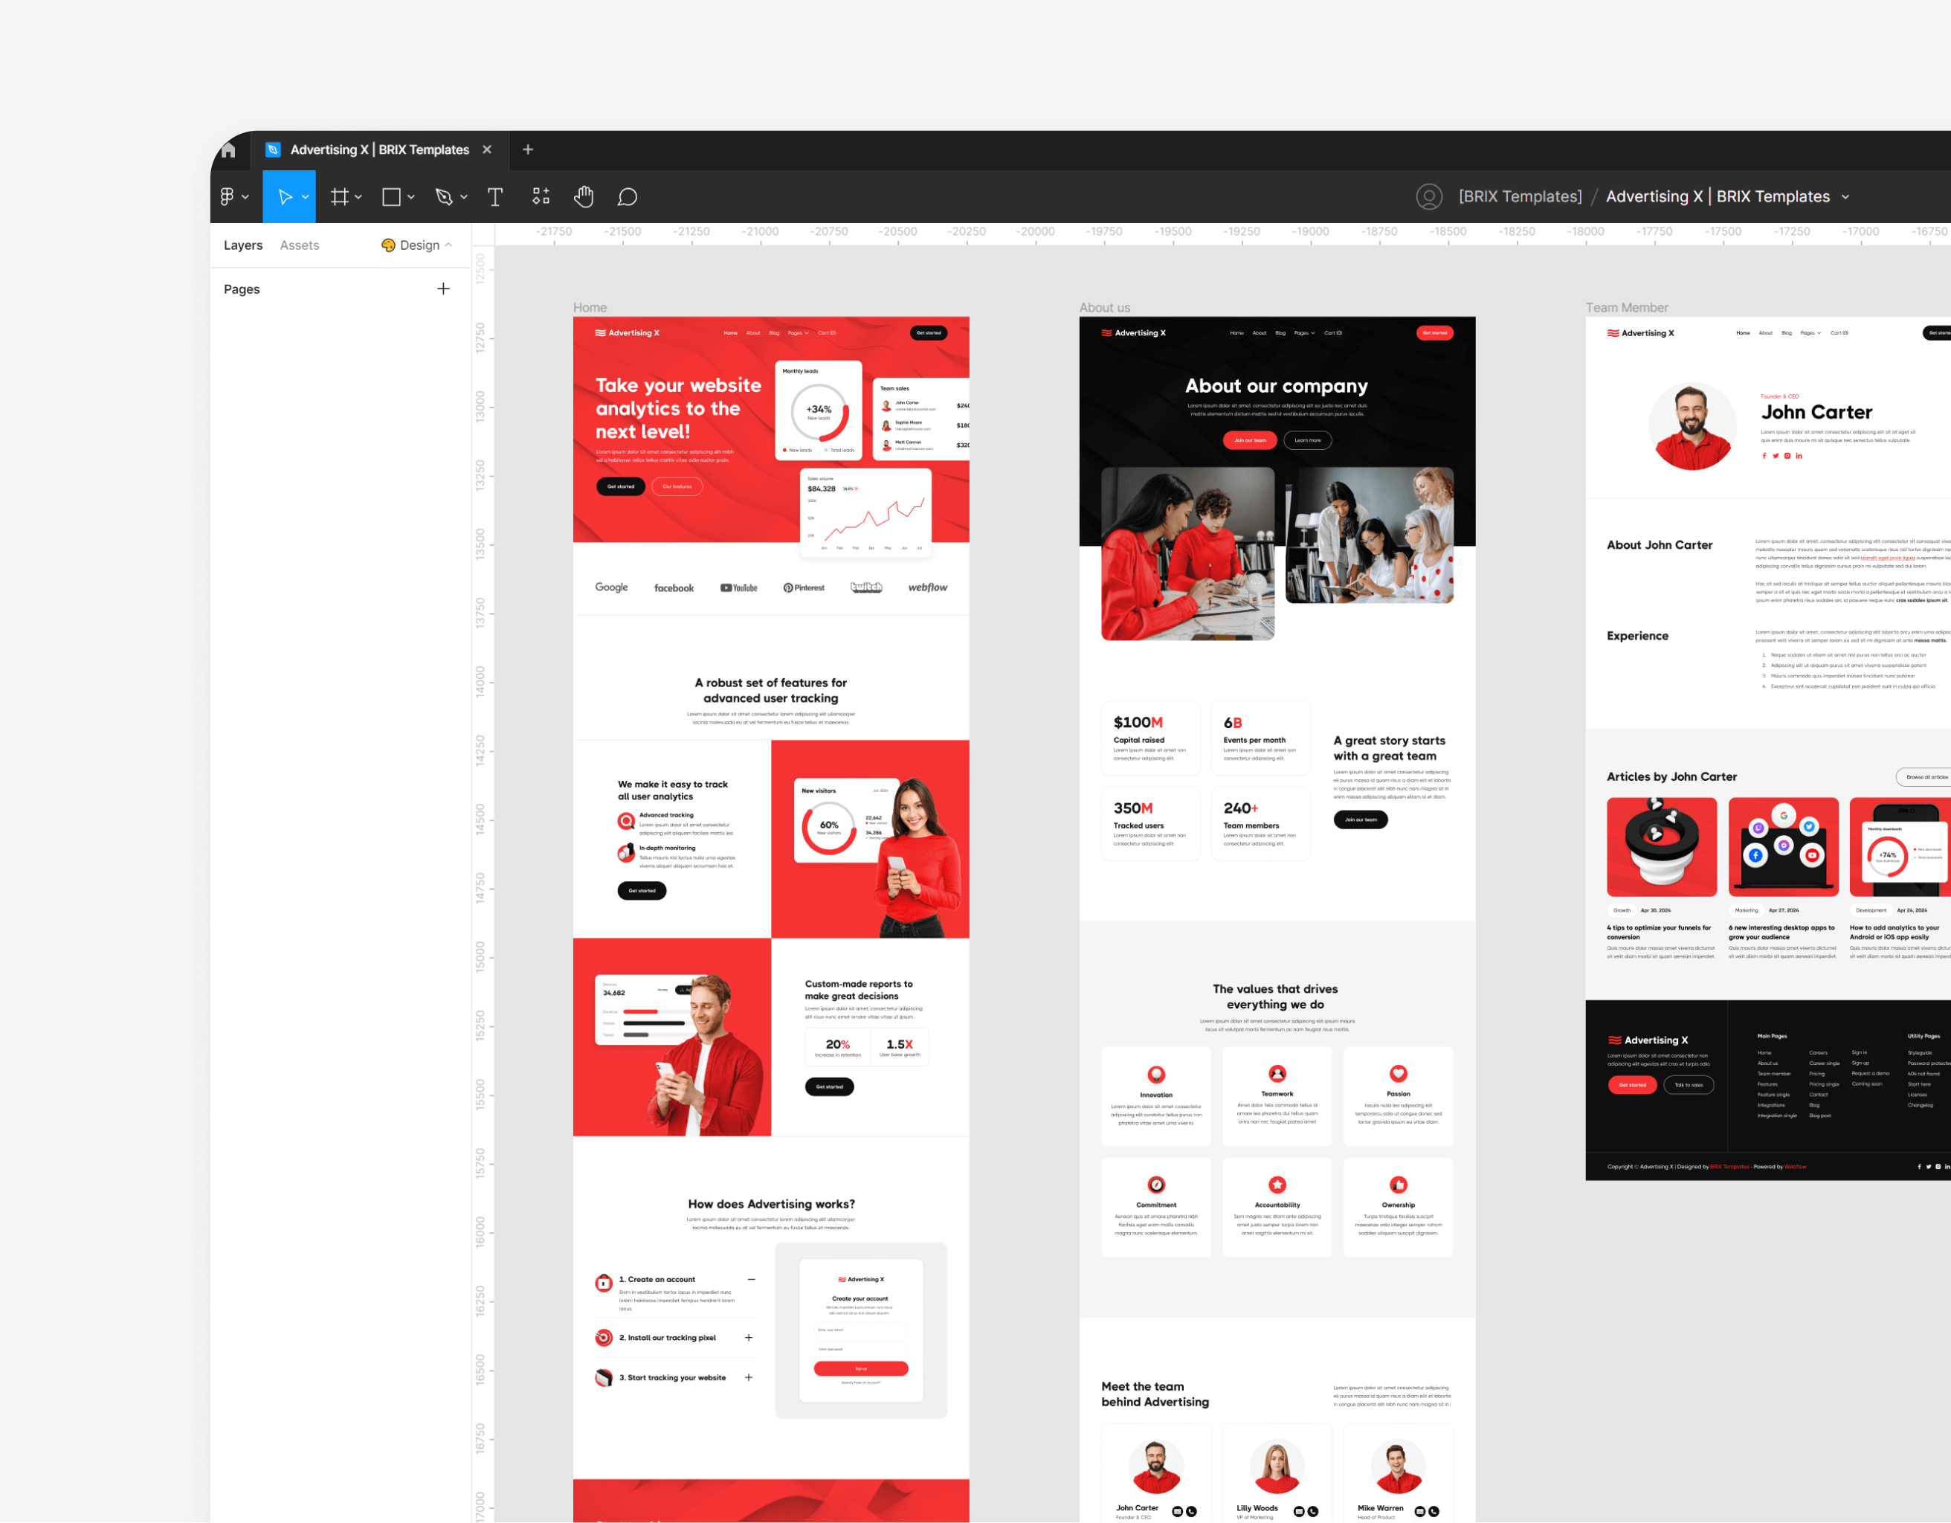This screenshot has height=1523, width=1951.
Task: Click the Home icon in the top-left corner
Action: [229, 149]
